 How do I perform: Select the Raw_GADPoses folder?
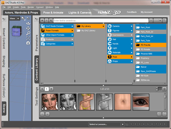coord(151,71)
